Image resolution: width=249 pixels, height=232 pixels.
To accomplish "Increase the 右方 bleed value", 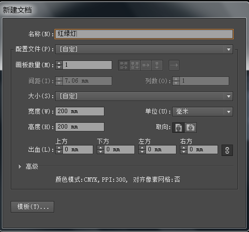I will (x=184, y=147).
